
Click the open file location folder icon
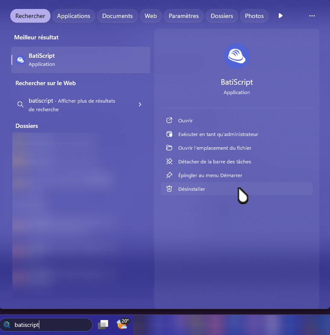point(169,148)
